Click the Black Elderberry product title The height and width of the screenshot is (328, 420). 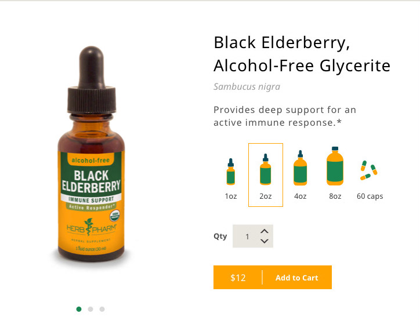pyautogui.click(x=302, y=54)
